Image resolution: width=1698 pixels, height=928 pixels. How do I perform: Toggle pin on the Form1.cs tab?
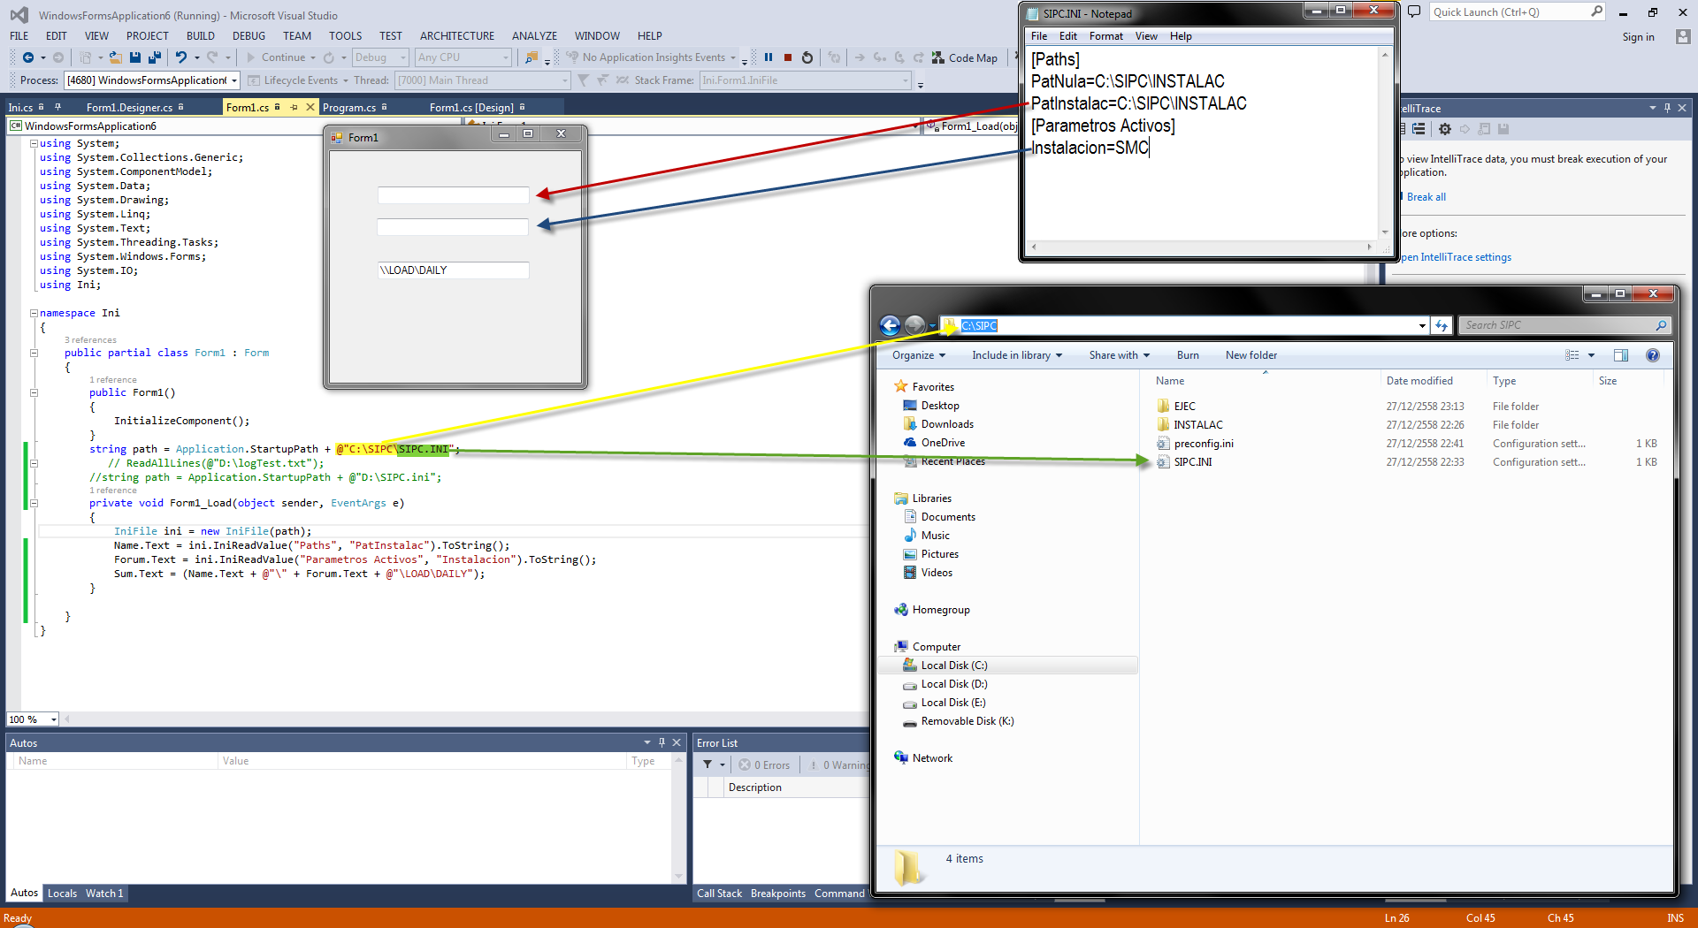294,108
